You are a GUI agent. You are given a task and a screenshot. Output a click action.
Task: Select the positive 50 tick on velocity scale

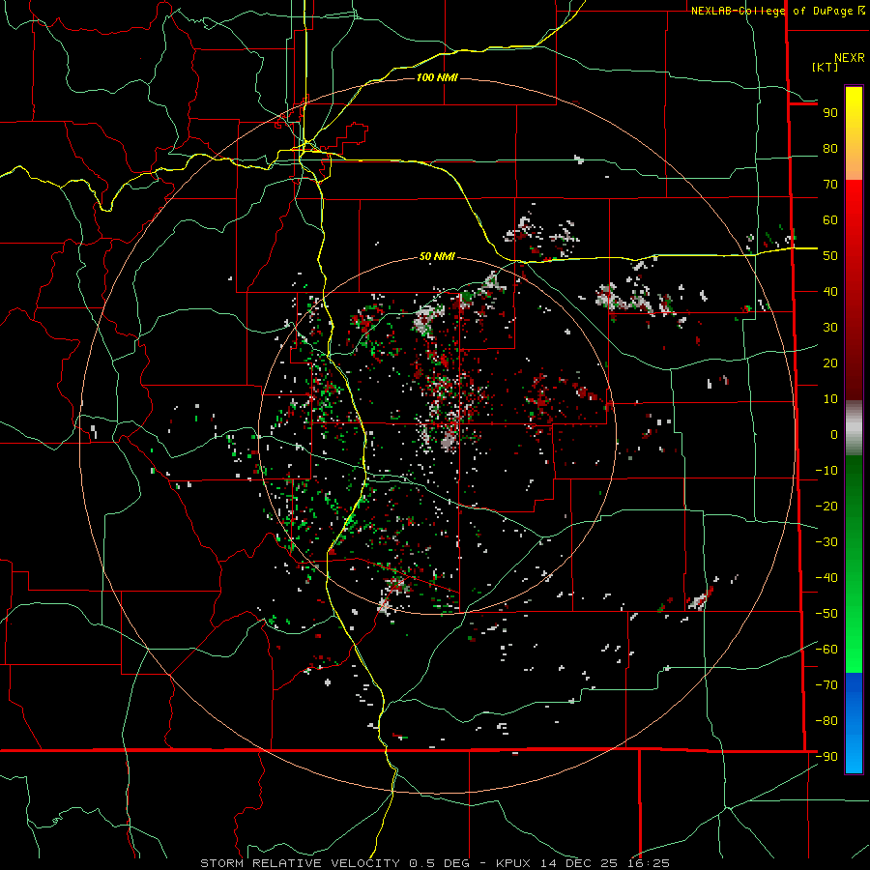pos(830,256)
